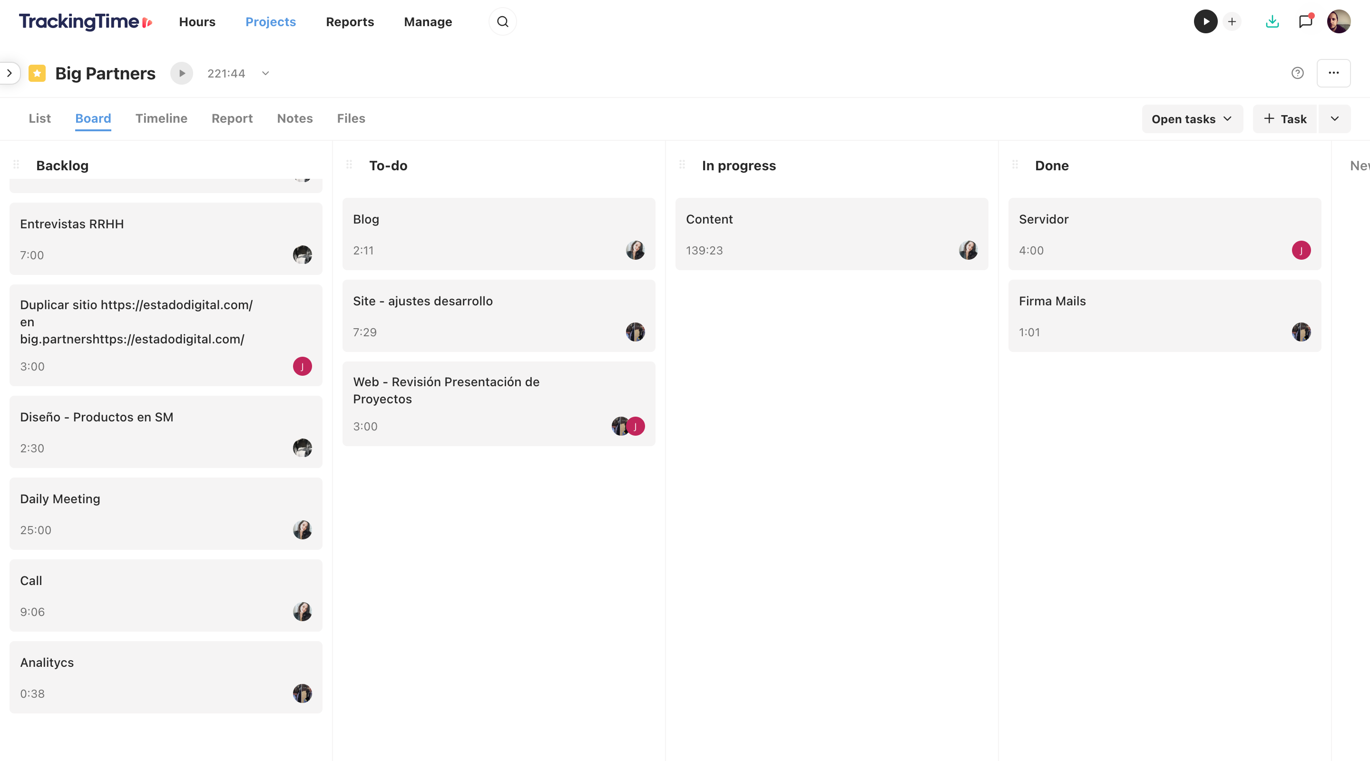Click user avatar on Content task

pyautogui.click(x=969, y=250)
